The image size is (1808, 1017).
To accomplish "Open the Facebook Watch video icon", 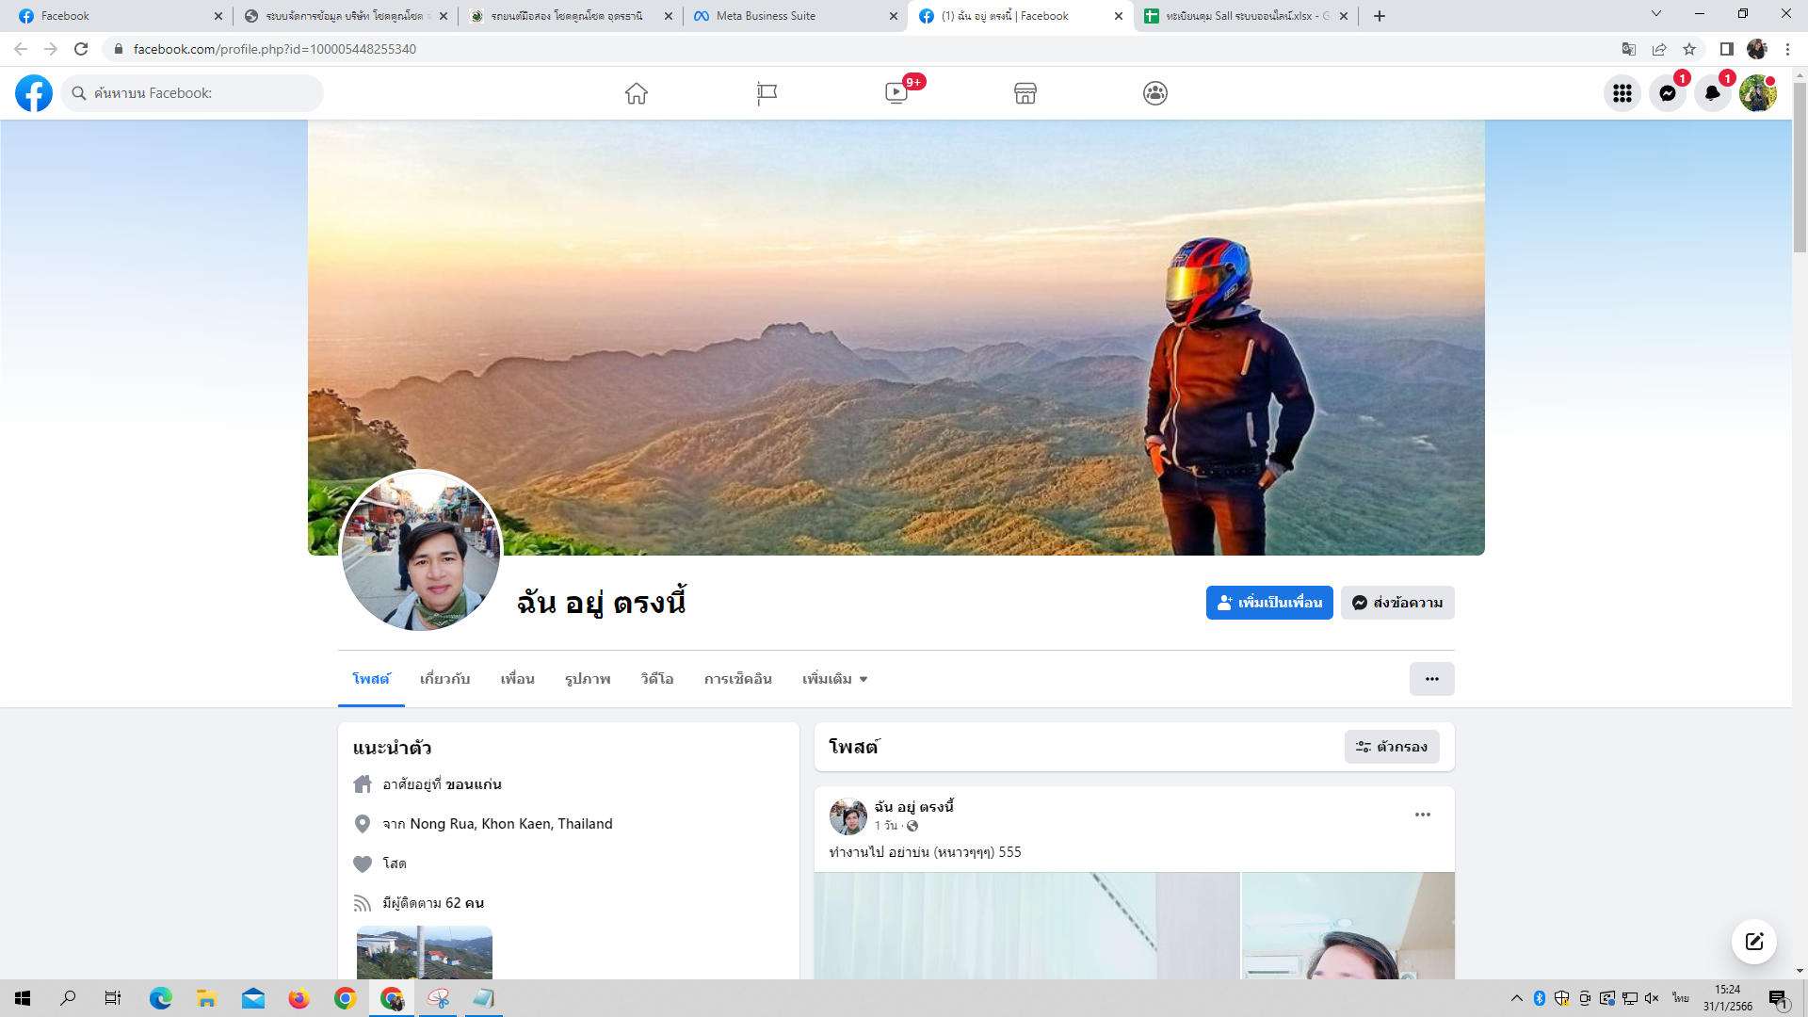I will tap(896, 93).
